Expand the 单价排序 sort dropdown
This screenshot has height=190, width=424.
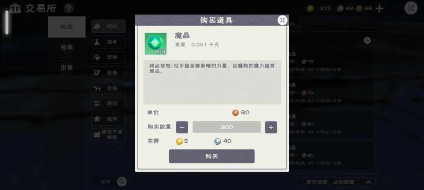336,182
